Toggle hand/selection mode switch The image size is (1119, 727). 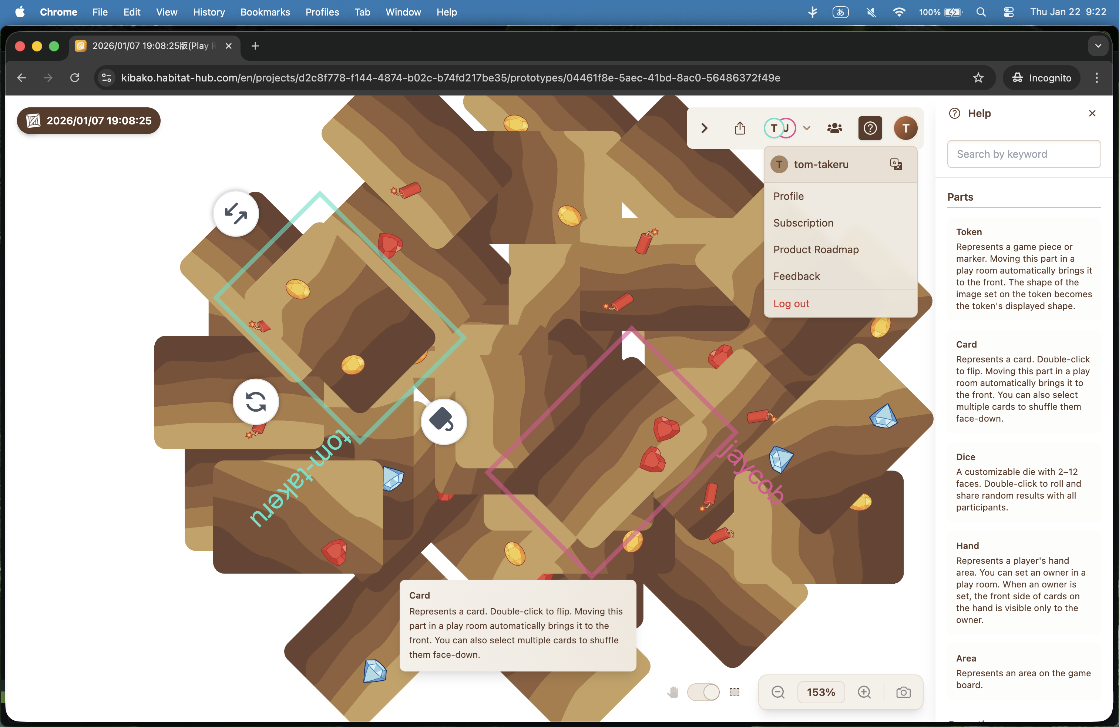(x=703, y=692)
